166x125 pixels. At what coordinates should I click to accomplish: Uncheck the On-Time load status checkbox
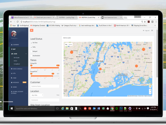(x=31, y=43)
